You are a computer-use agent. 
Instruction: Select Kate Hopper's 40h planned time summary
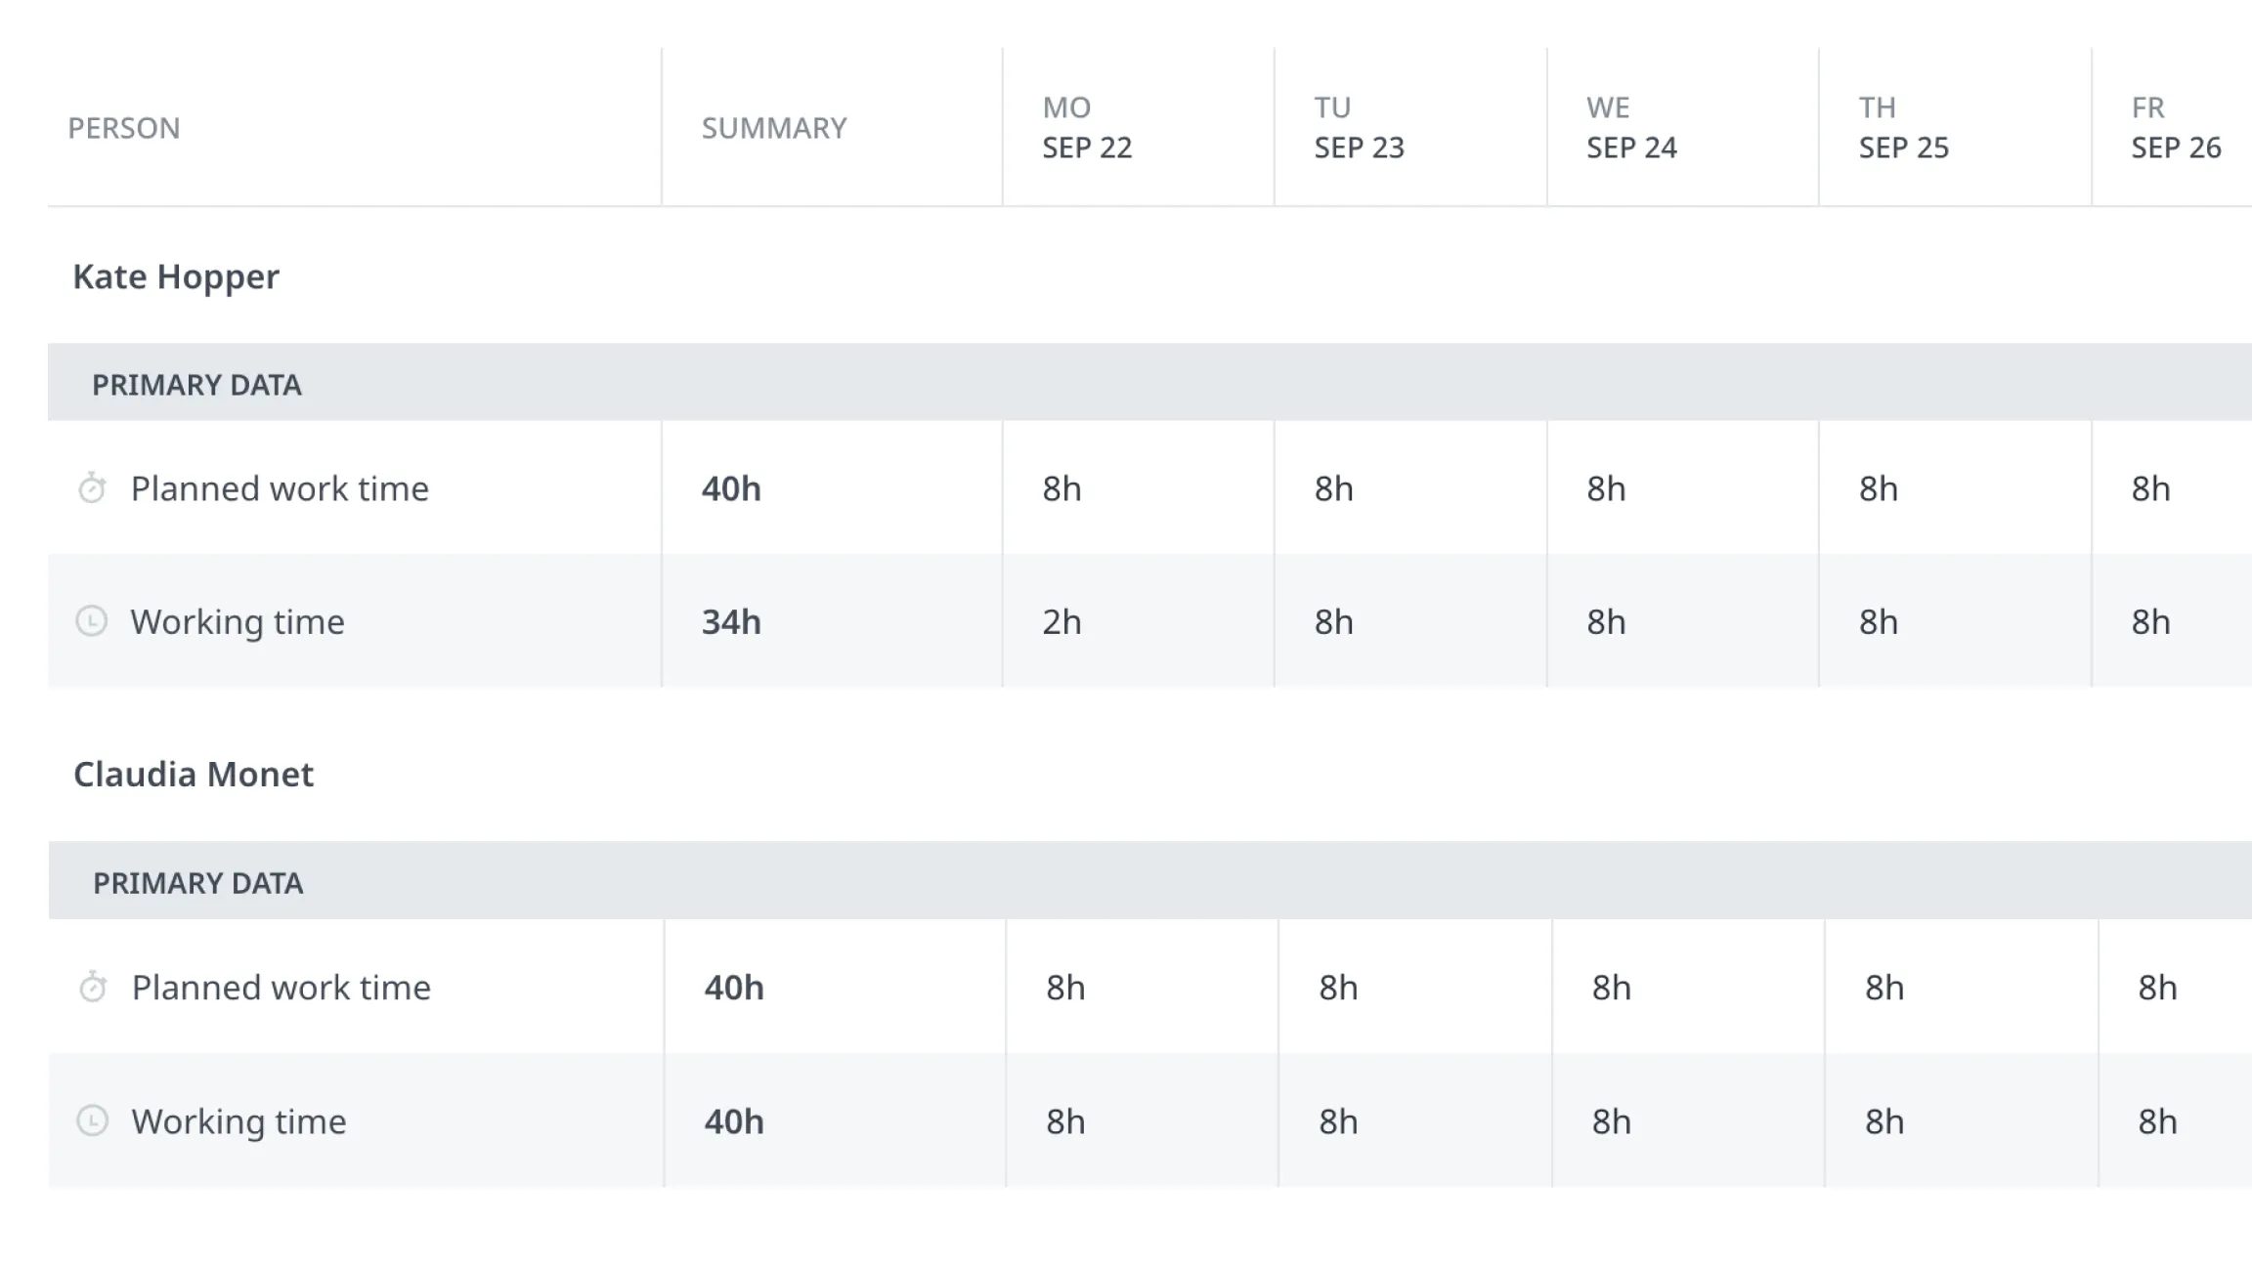(x=731, y=487)
